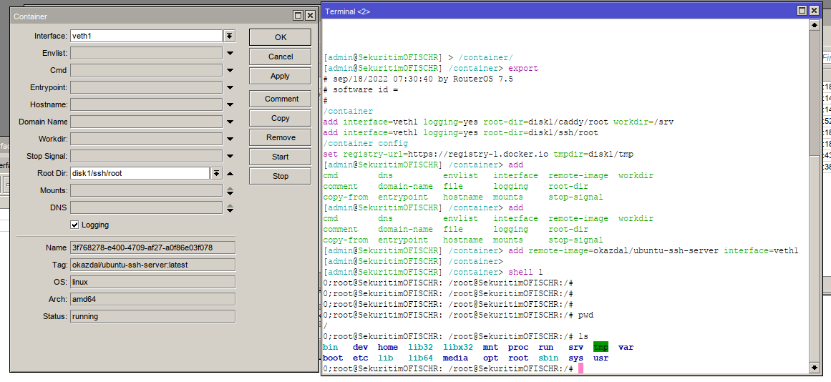Expand the Envlist field arrow
This screenshot has width=831, height=382.
coord(230,54)
